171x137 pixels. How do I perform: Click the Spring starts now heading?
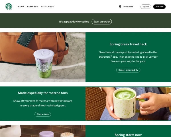tap(128, 135)
